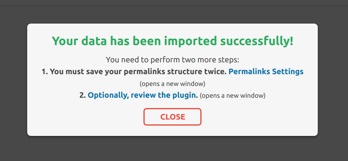This screenshot has width=348, height=161.
Task: Open the Permalinks Settings link
Action: pyautogui.click(x=266, y=72)
